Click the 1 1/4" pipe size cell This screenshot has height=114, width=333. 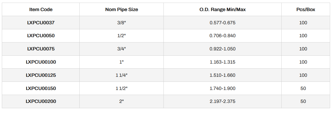121,75
